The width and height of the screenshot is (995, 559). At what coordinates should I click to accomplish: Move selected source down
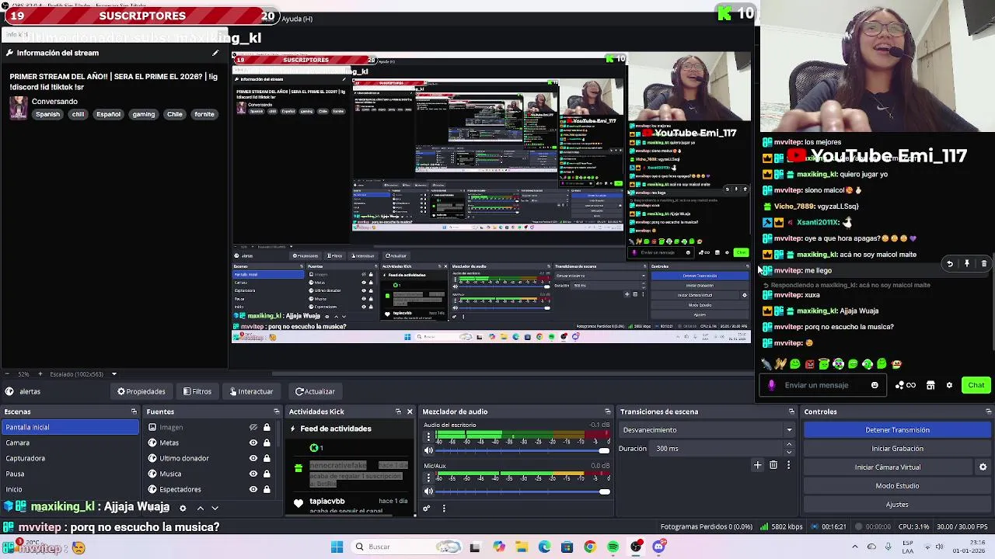tap(215, 508)
